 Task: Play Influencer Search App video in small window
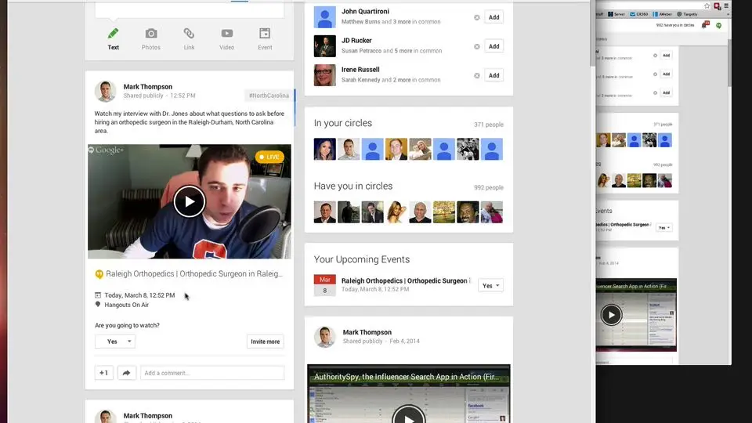611,315
